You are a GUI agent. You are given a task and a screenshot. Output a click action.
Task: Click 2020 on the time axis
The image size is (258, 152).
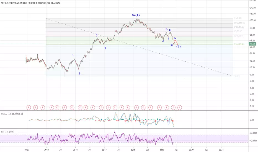pyautogui.click(x=191, y=150)
